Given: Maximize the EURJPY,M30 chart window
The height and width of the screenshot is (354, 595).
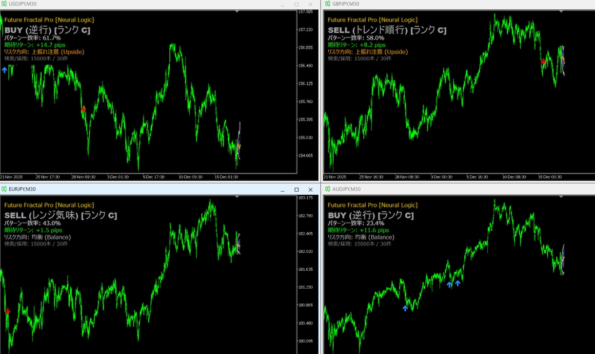Looking at the screenshot, I should pos(297,189).
